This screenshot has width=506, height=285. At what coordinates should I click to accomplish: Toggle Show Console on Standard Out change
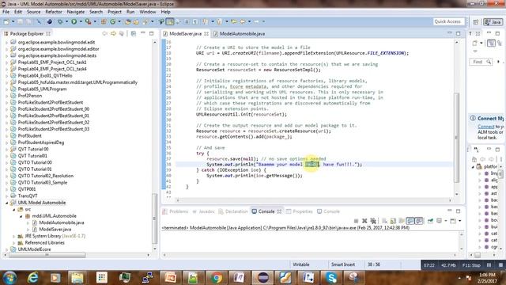pyautogui.click(x=410, y=221)
